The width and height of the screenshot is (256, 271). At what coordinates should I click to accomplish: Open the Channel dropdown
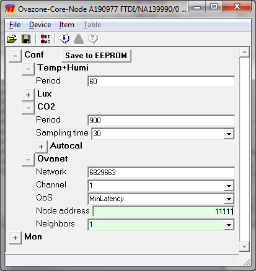[x=229, y=186]
